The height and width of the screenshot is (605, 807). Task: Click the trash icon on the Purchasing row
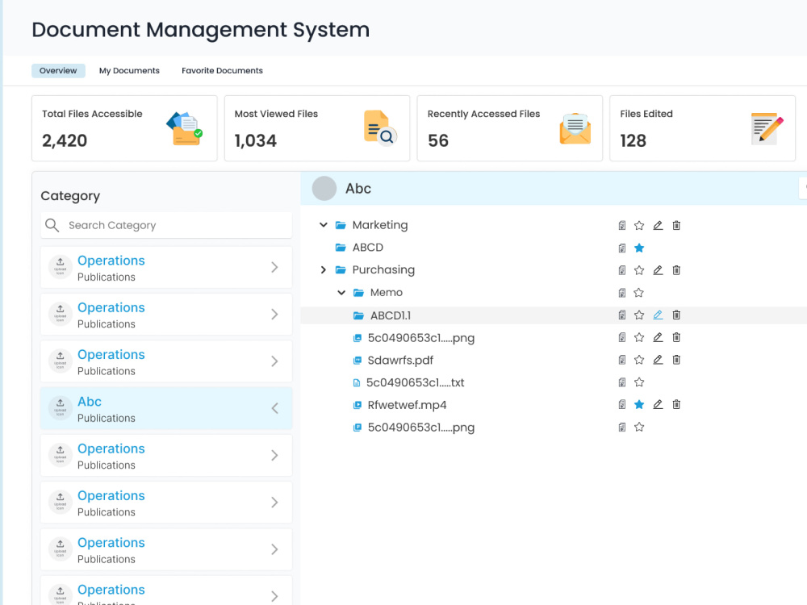(x=676, y=270)
